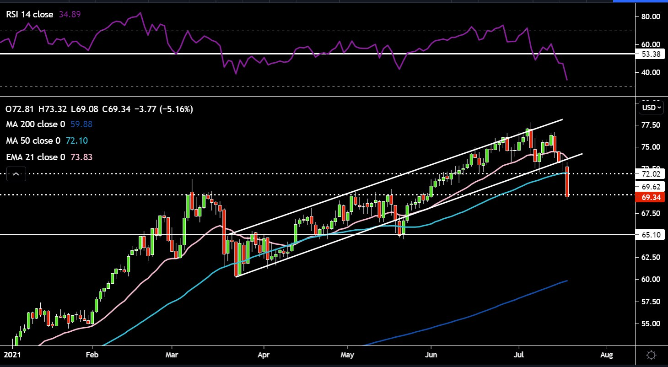Click the 53.38 RSI horizontal line label

coord(651,54)
